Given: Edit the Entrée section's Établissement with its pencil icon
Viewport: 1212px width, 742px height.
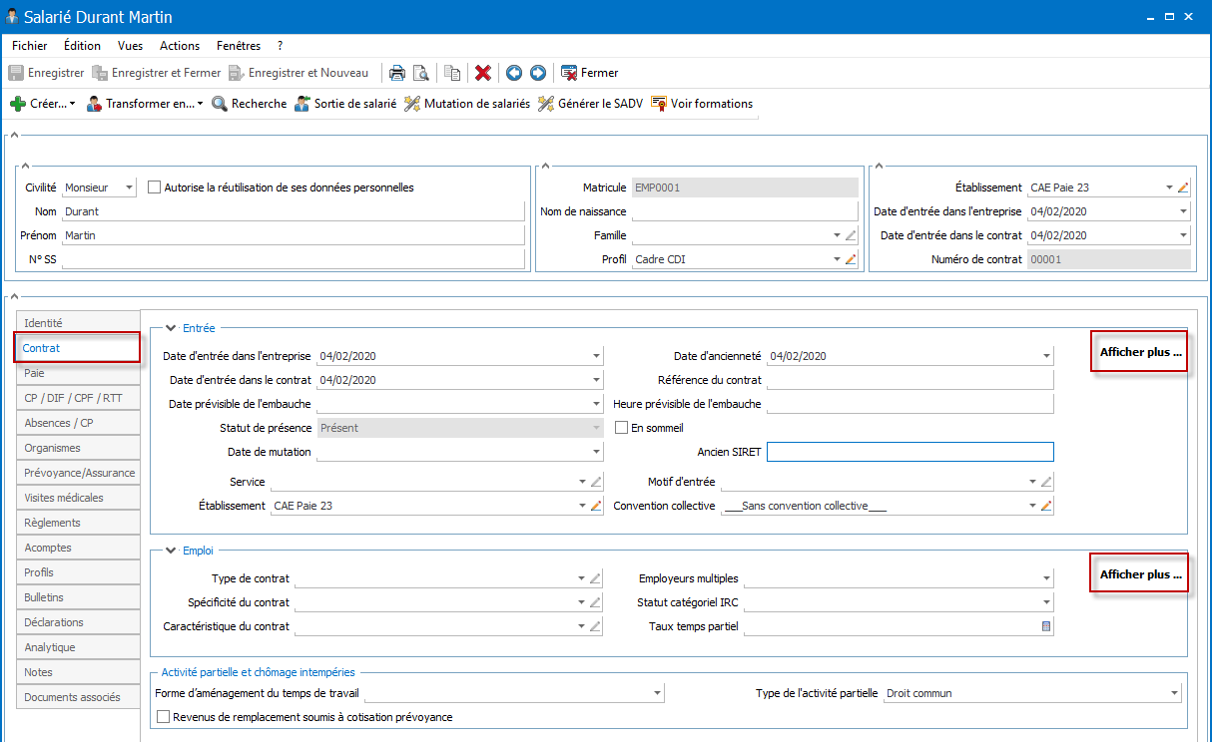Looking at the screenshot, I should pos(596,506).
